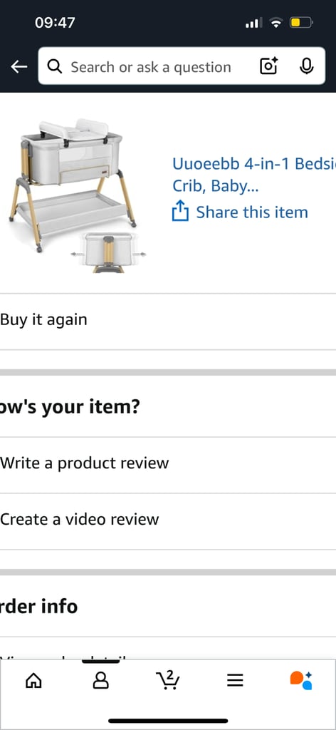
Task: Choose 'Create a video review'
Action: point(168,520)
